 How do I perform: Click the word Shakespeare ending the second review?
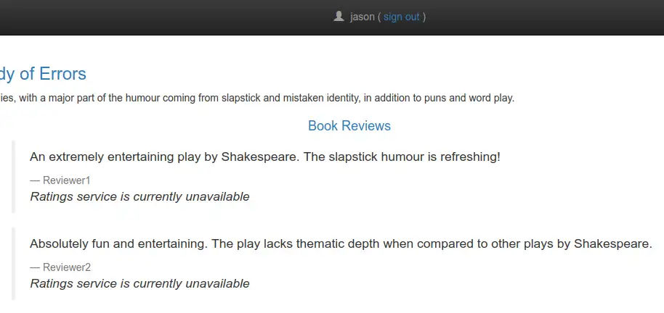[x=611, y=243]
